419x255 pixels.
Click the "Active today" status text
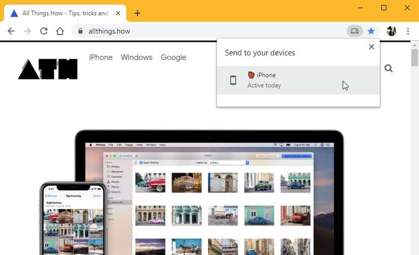[264, 85]
